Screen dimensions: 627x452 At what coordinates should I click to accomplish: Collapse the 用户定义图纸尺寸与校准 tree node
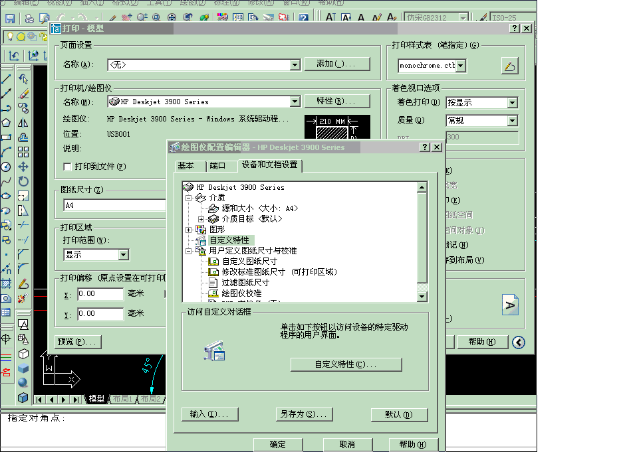tap(188, 251)
